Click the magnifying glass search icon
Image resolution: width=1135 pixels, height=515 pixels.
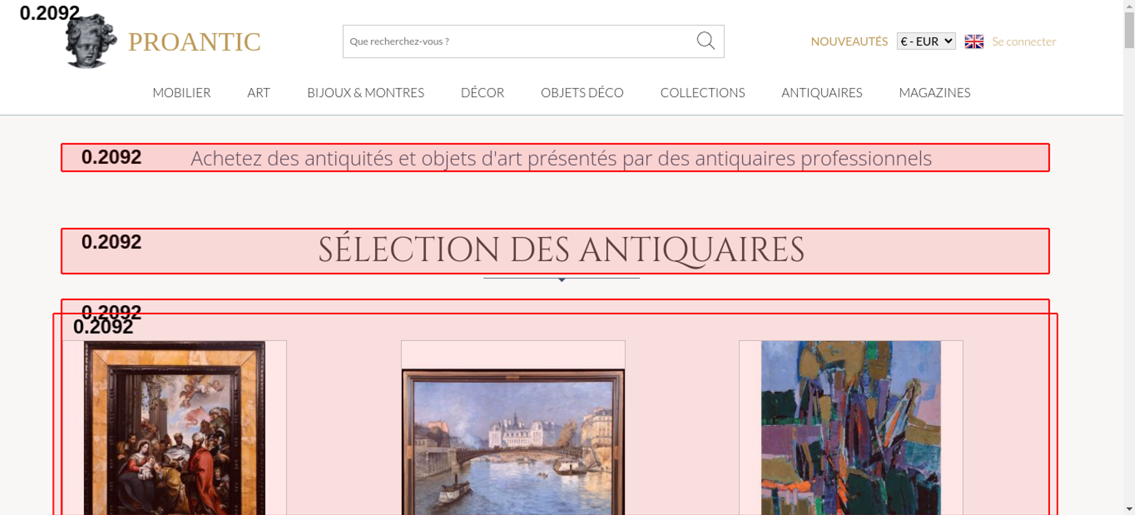[705, 41]
